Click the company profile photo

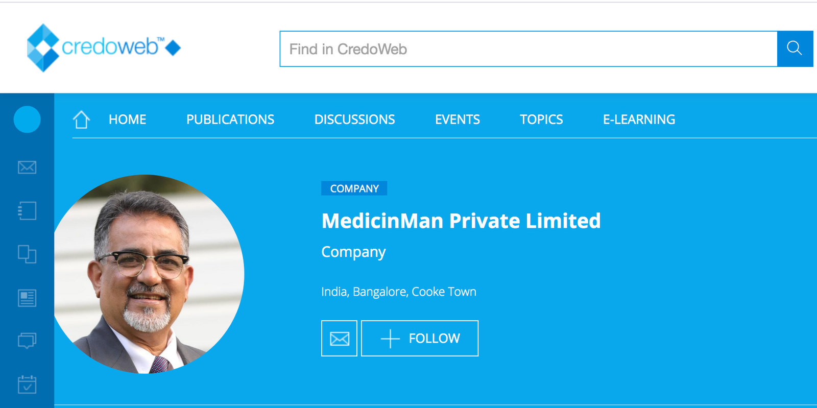pyautogui.click(x=148, y=274)
